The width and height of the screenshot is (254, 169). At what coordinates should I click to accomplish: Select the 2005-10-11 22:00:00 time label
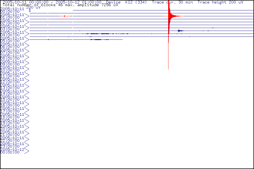tap(12, 139)
